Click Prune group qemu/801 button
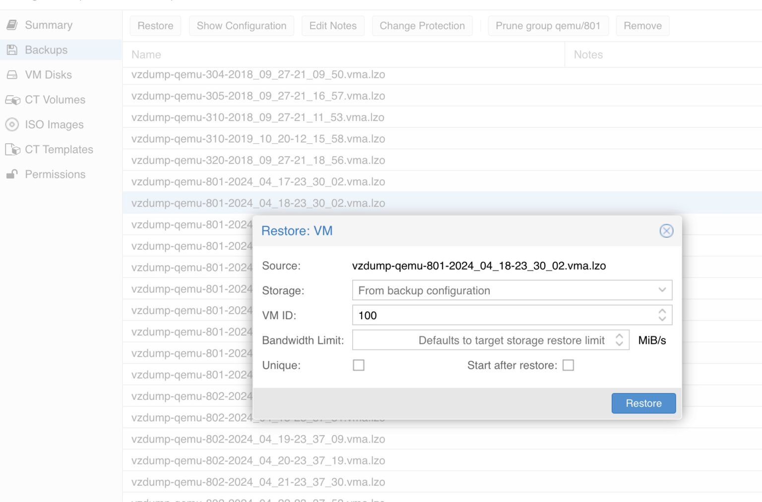The width and height of the screenshot is (762, 502). [x=548, y=25]
